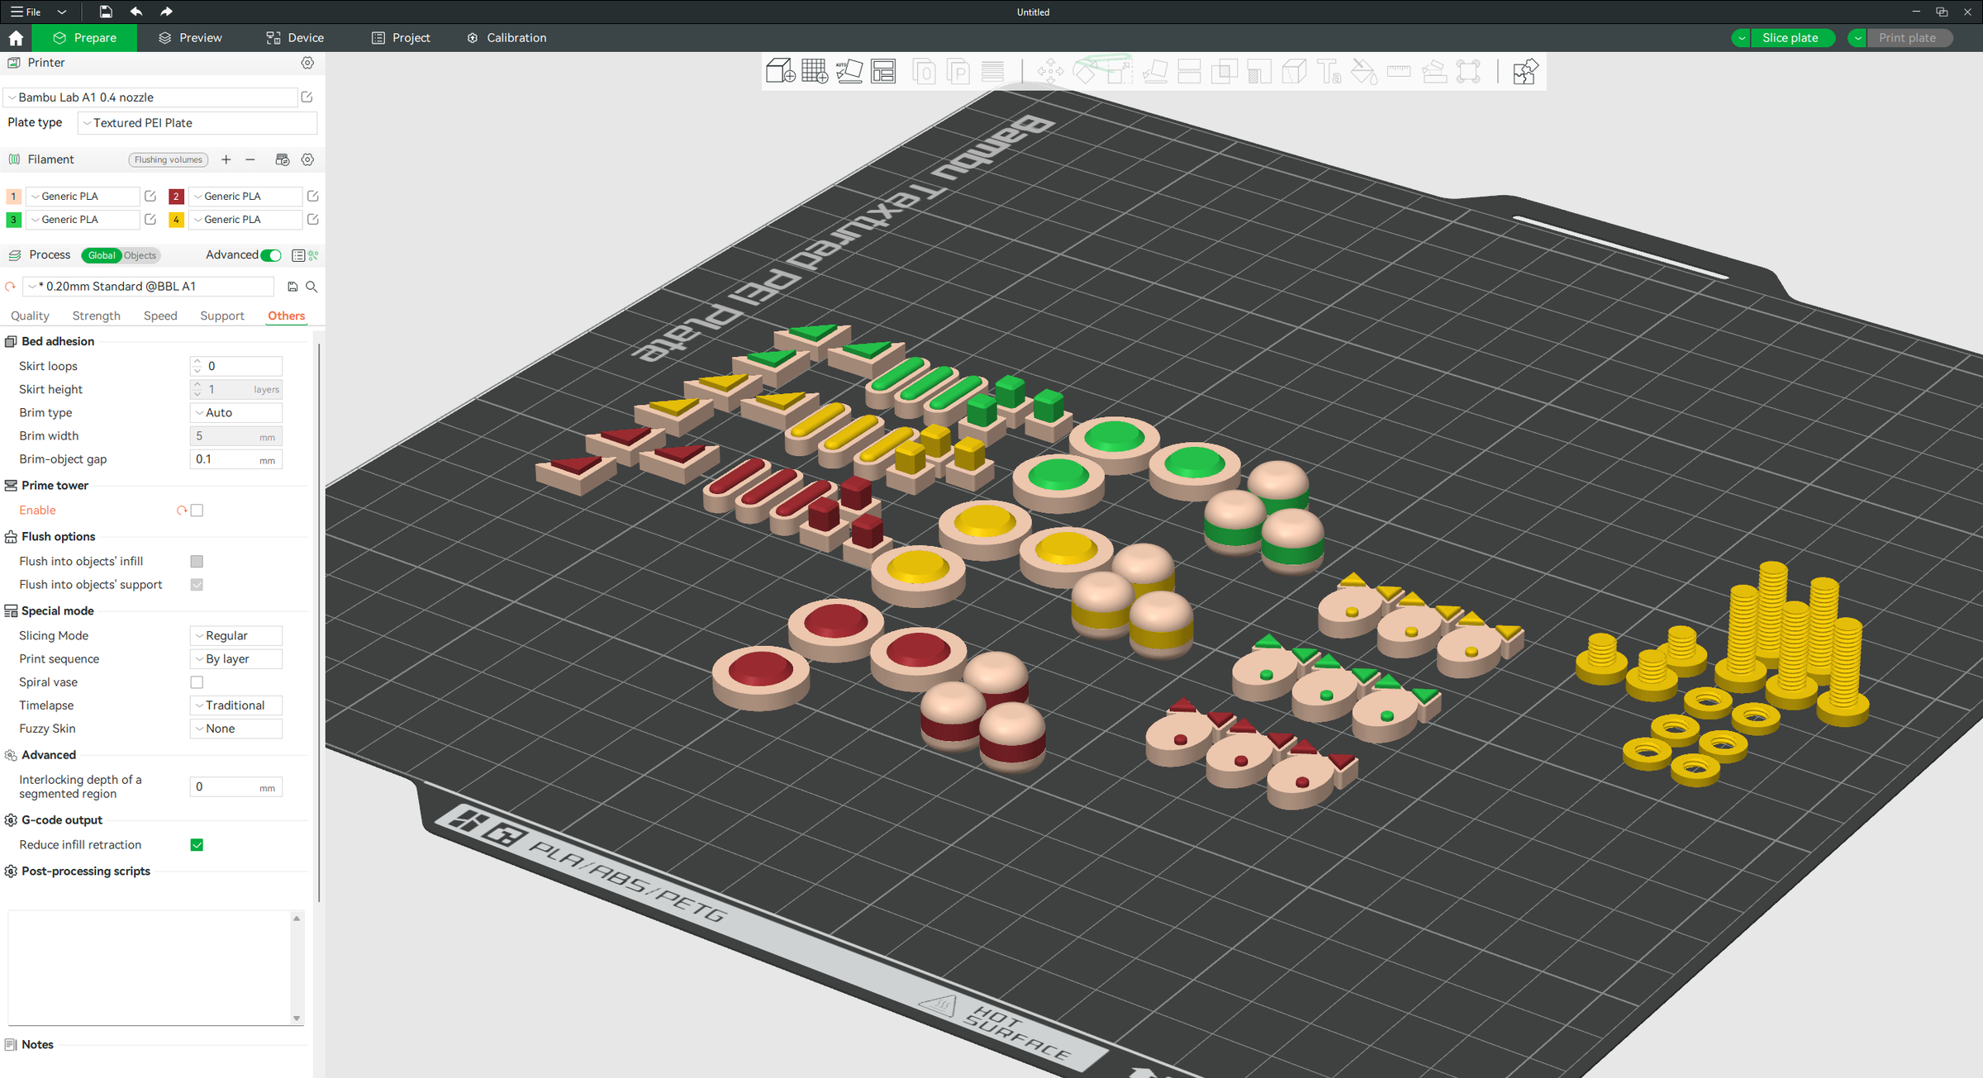Click the Variable layer height icon
This screenshot has width=1983, height=1078.
pyautogui.click(x=992, y=71)
